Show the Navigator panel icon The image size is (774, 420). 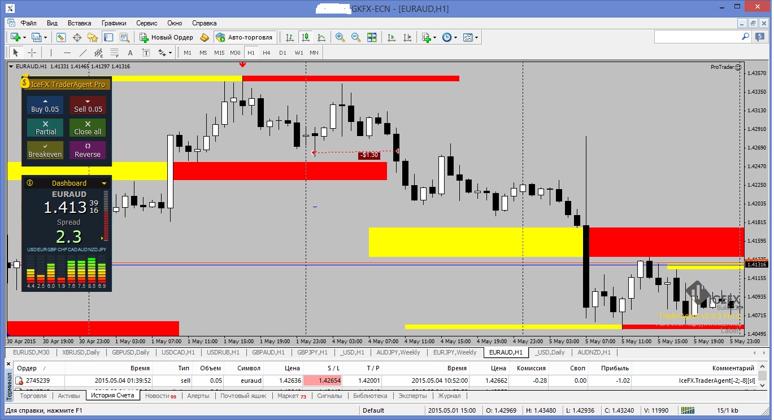pos(93,37)
